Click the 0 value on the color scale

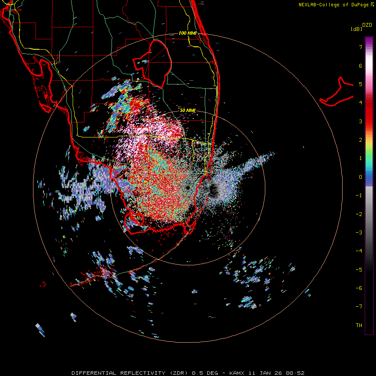361,177
